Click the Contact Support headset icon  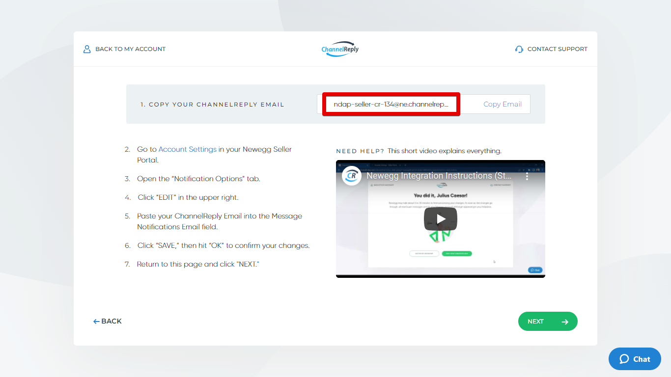pos(519,49)
